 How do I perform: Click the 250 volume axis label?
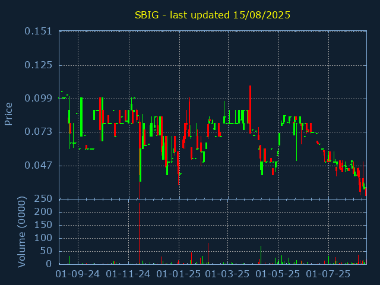(43, 199)
